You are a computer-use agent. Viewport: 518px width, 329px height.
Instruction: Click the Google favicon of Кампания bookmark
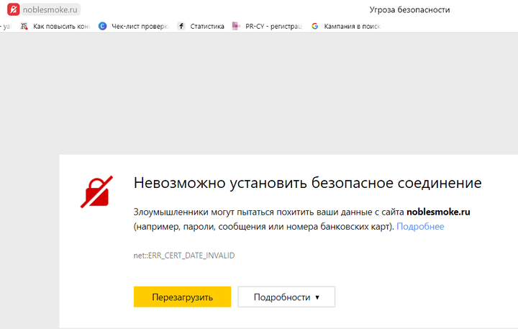click(x=315, y=26)
